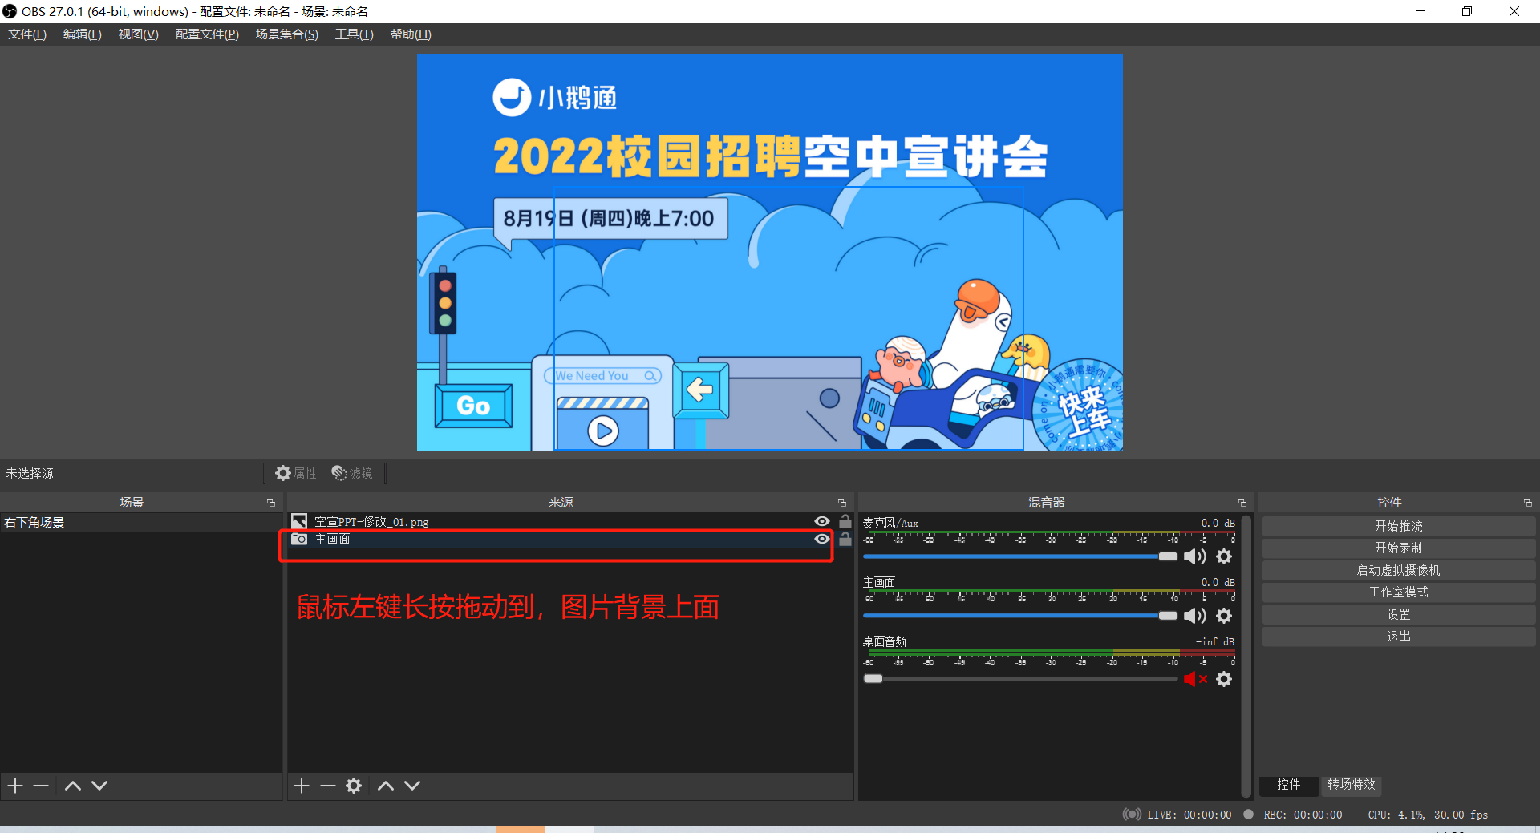Adjust the 麦克风/Aux volume slider

1020,556
